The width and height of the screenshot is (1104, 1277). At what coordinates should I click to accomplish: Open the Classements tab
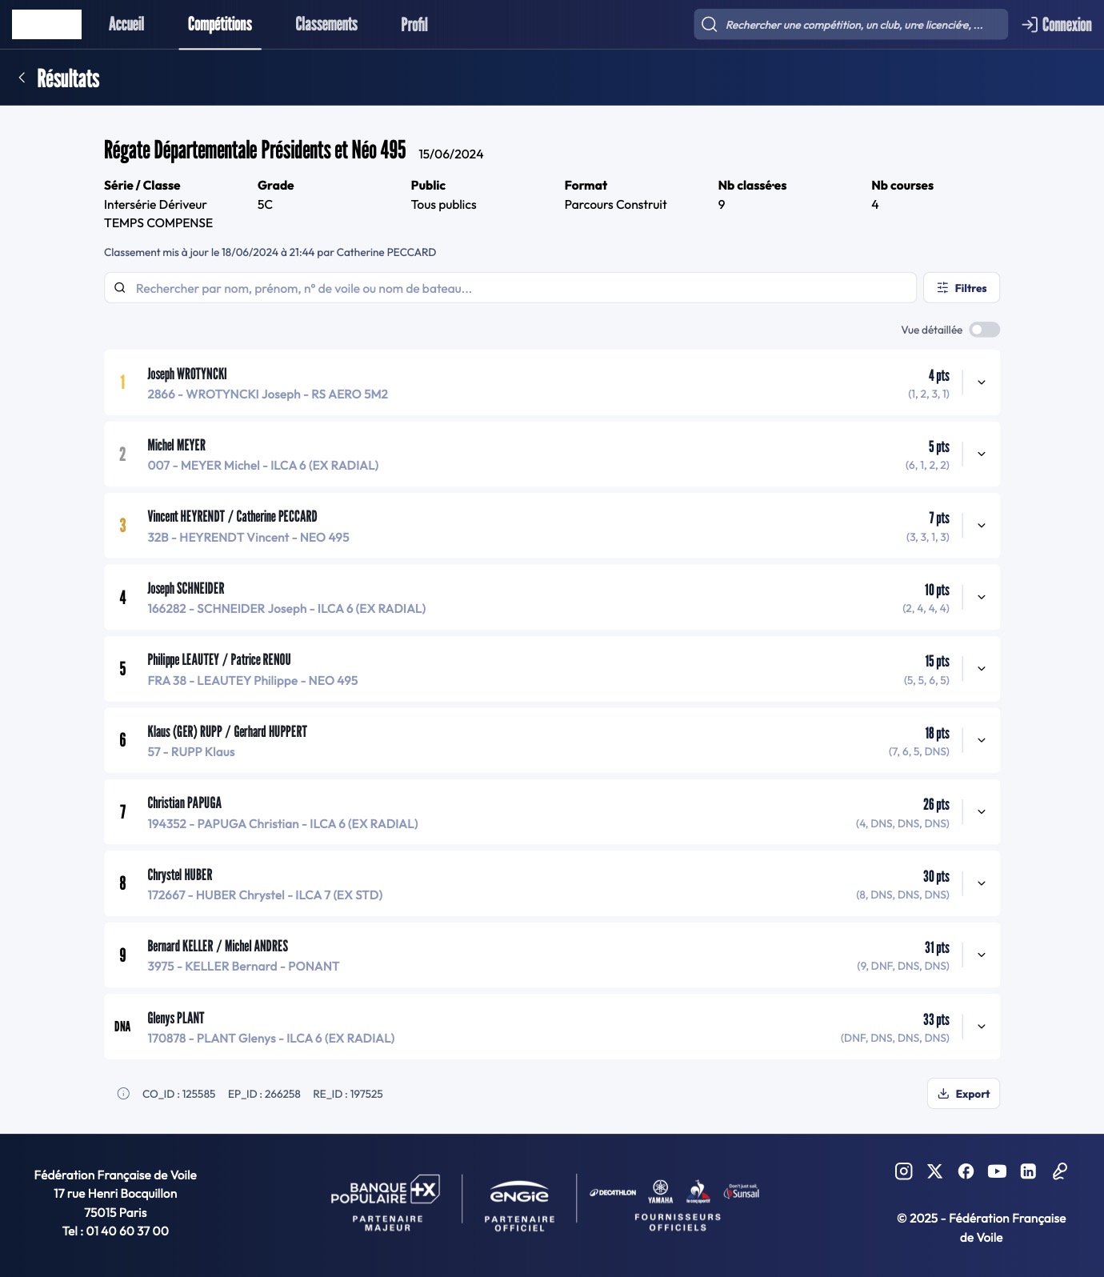click(x=326, y=25)
